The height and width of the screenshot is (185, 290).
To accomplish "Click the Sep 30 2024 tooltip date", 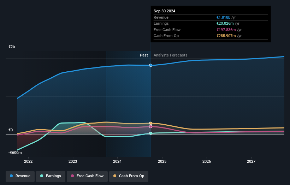I will [x=164, y=11].
